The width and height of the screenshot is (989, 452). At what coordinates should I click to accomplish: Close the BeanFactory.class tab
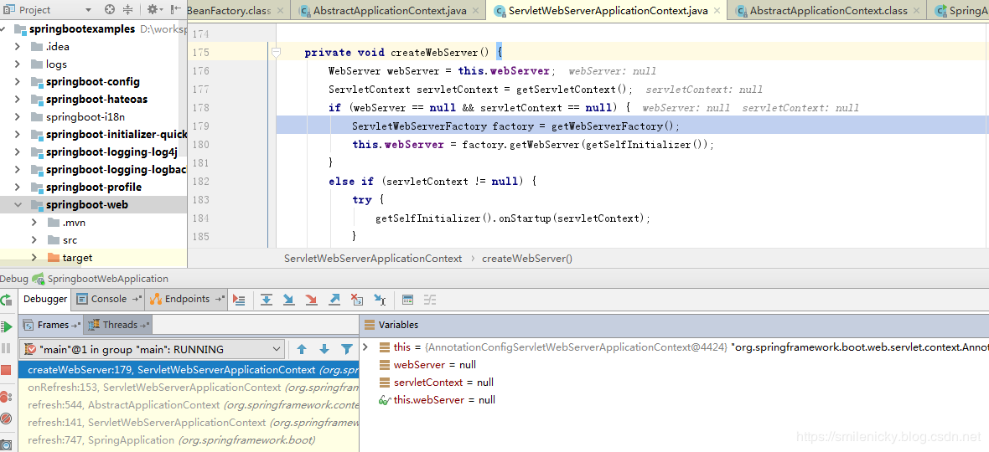[282, 11]
